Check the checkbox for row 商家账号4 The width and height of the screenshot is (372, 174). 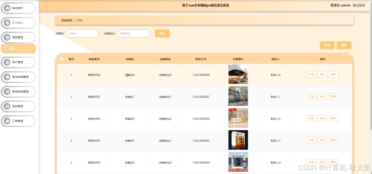[x=62, y=163]
